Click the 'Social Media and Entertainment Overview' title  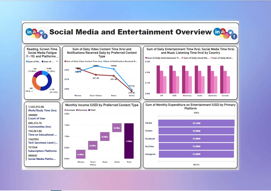(130, 32)
